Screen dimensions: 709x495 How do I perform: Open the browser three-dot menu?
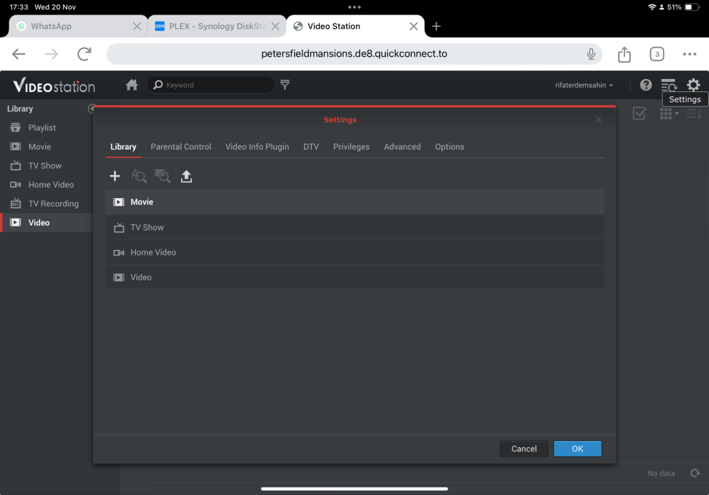pos(690,54)
